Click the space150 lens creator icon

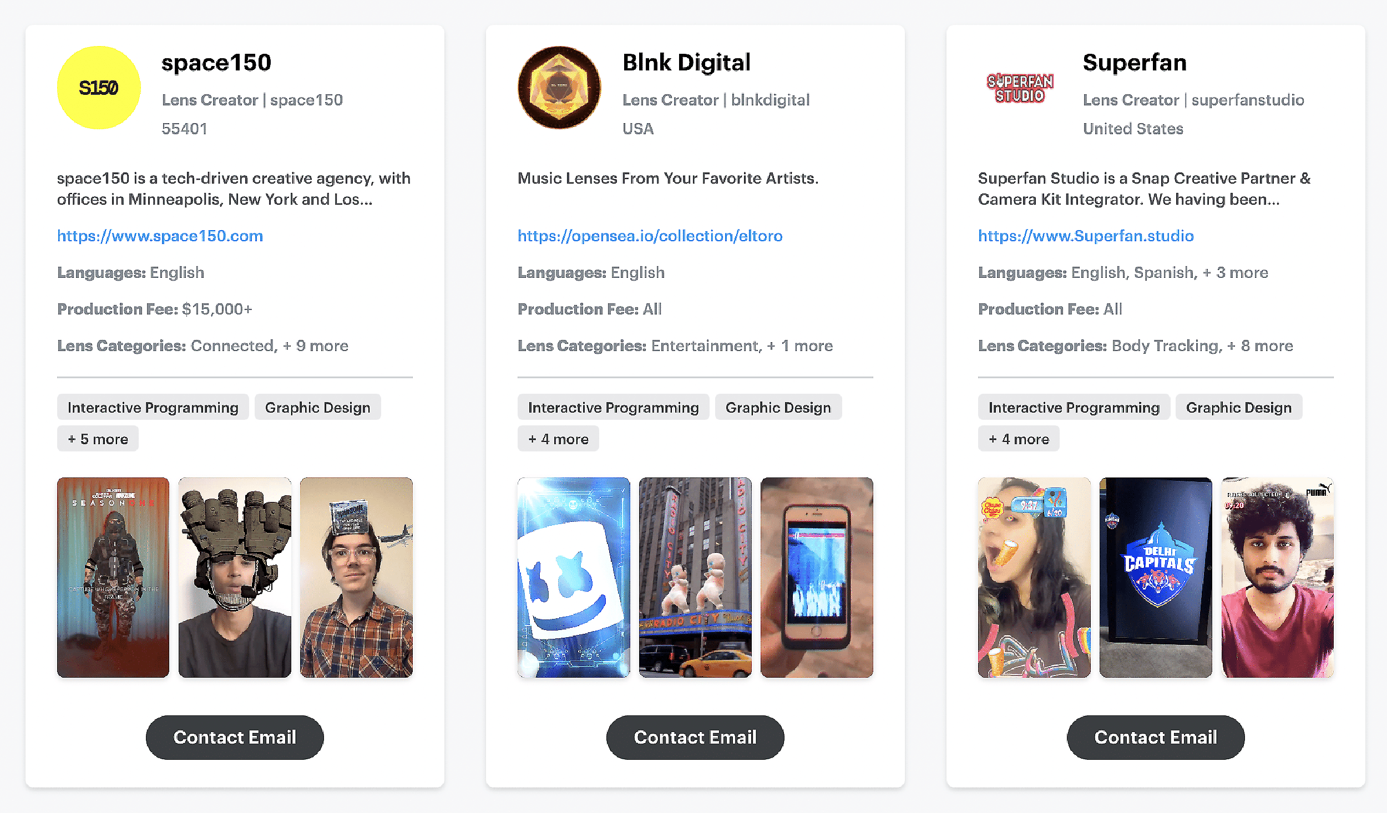click(x=99, y=89)
